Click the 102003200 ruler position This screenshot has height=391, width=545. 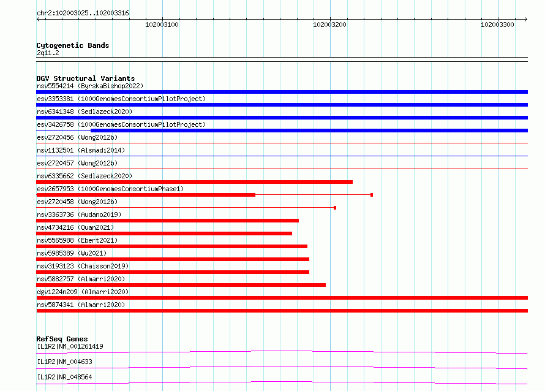coord(330,25)
